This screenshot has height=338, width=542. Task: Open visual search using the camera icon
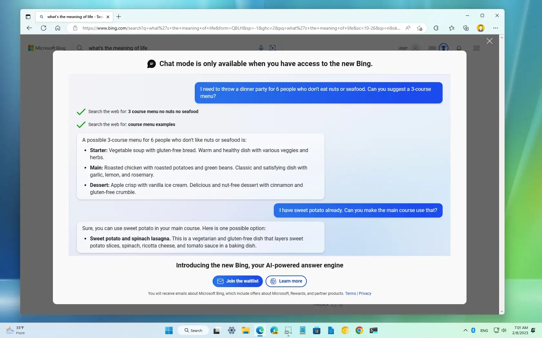tap(273, 48)
